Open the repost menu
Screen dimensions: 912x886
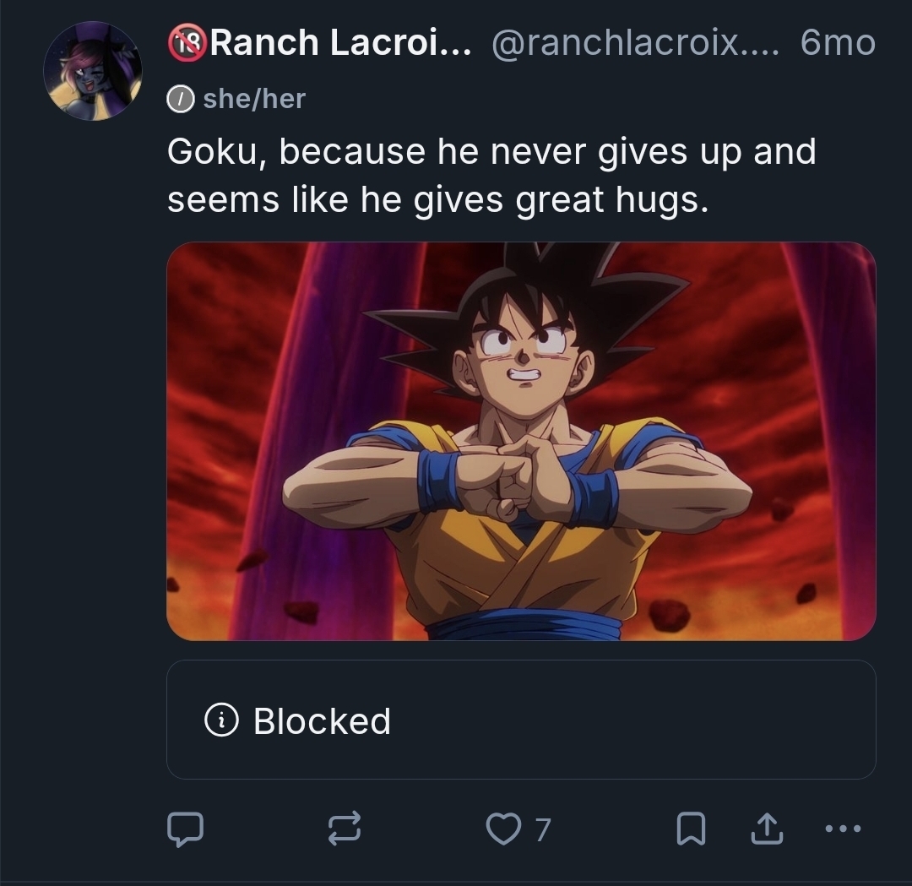(x=345, y=829)
